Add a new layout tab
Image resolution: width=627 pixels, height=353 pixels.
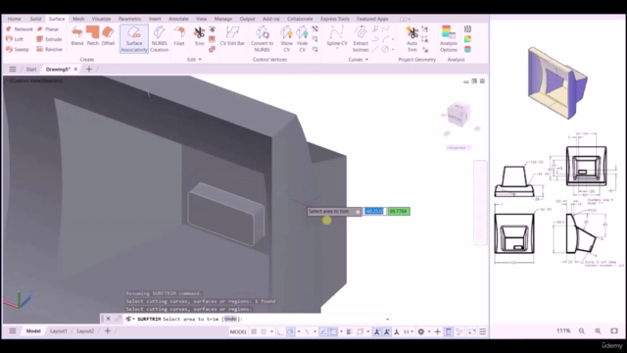click(x=107, y=331)
